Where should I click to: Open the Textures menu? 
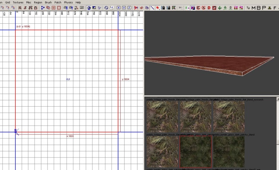click(18, 2)
